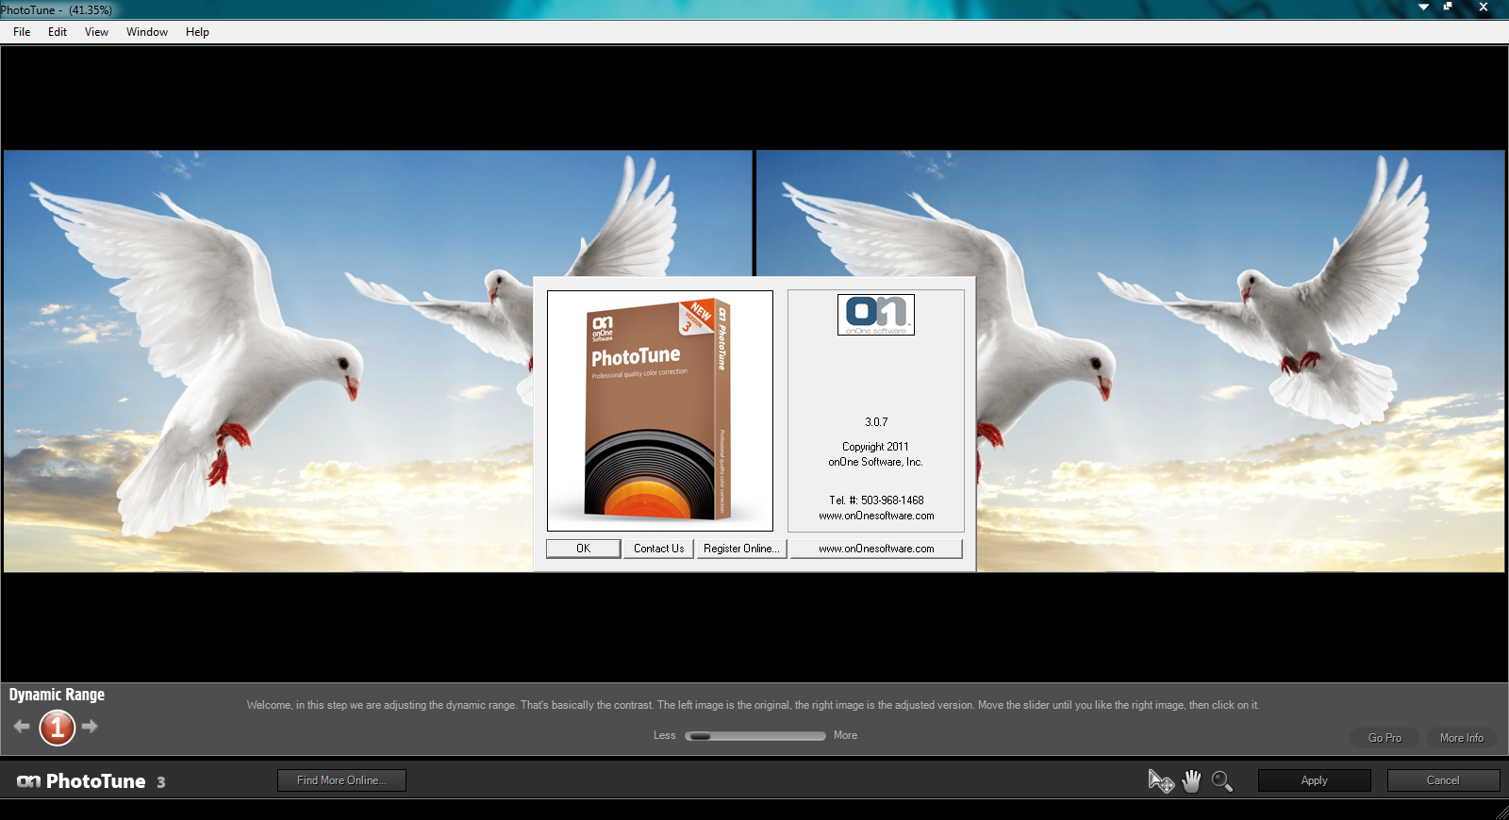The image size is (1509, 820).
Task: Click the Register Online... button
Action: 741,549
